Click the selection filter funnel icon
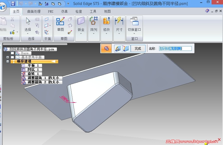Screen dimensions: 223x145 click(x=37, y=25)
